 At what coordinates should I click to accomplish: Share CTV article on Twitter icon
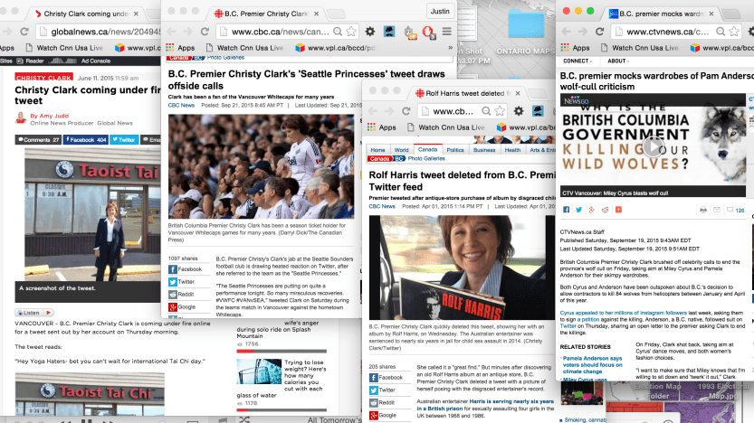click(x=579, y=210)
